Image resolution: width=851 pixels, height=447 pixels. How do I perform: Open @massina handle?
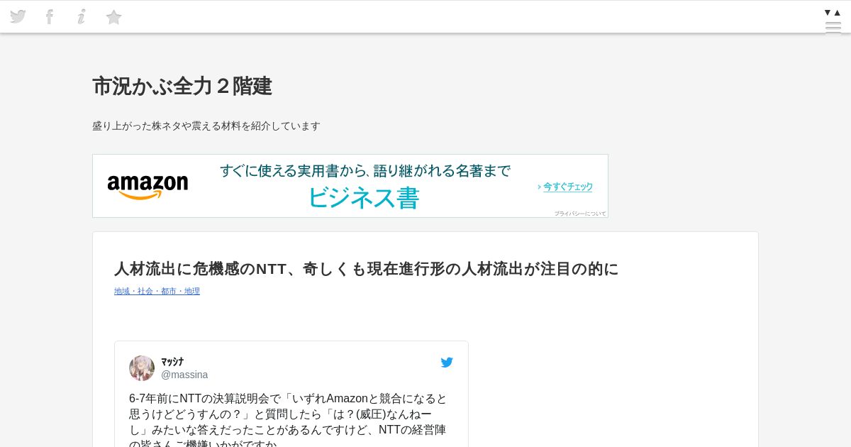(x=184, y=375)
